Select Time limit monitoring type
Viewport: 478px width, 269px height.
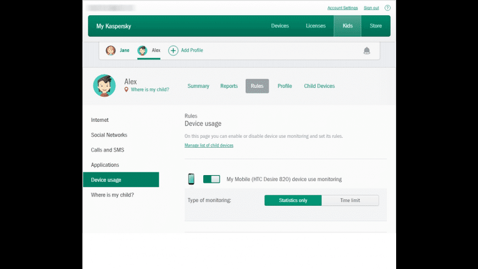[x=350, y=200]
